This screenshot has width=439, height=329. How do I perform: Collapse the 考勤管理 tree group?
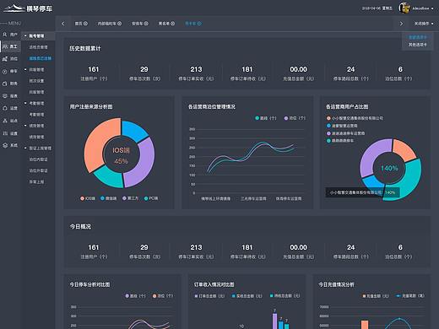pos(25,103)
